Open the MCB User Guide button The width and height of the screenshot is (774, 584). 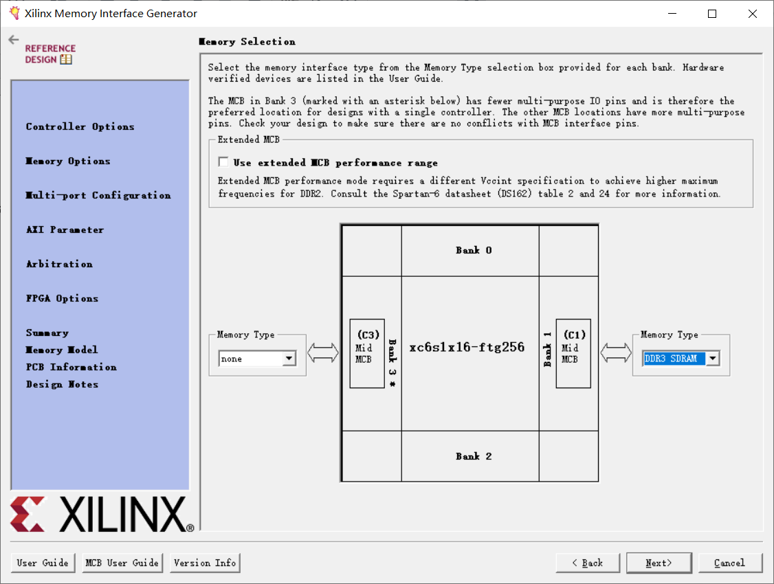coord(122,563)
